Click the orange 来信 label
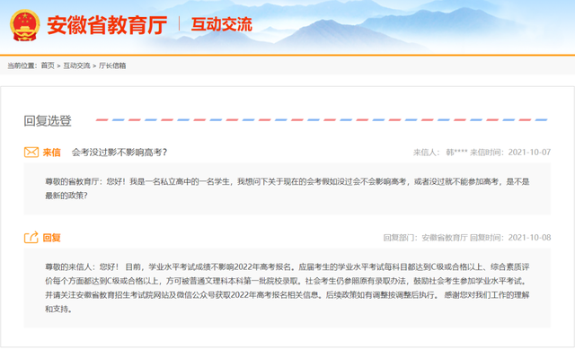Screen dimensions: 575x349 click(x=52, y=153)
